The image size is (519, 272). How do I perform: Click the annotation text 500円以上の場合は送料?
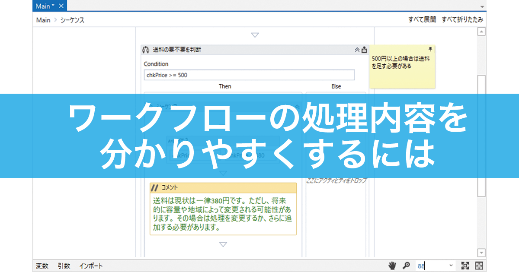pyautogui.click(x=400, y=59)
